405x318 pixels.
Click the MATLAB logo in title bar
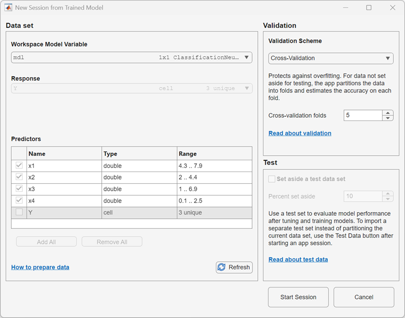(x=9, y=8)
